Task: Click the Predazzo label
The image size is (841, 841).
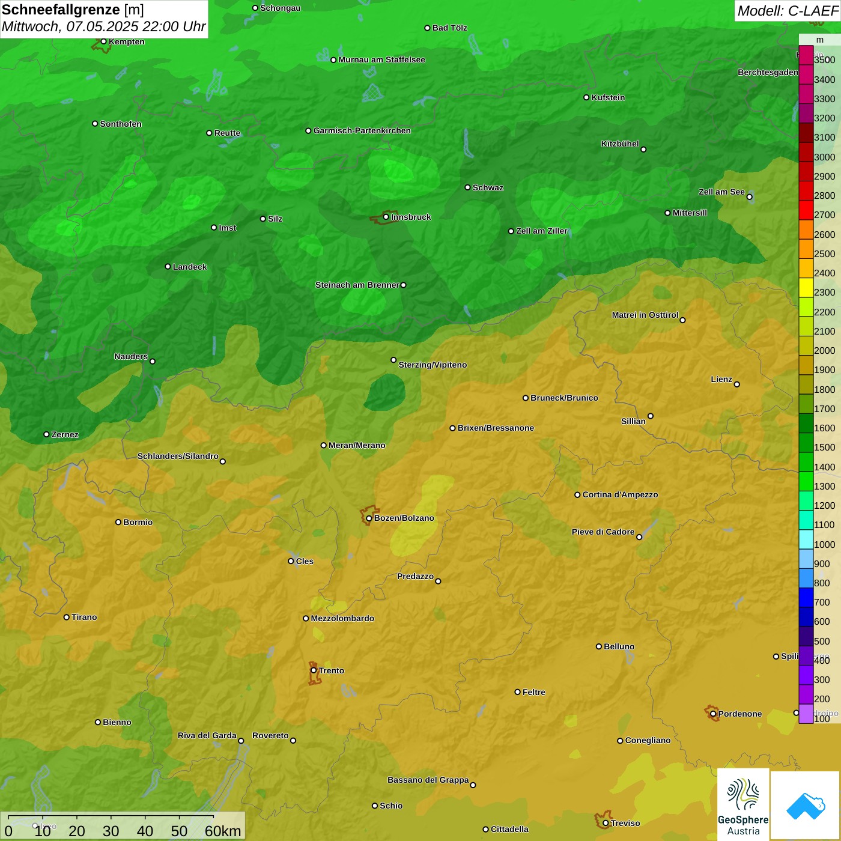Action: (x=415, y=576)
